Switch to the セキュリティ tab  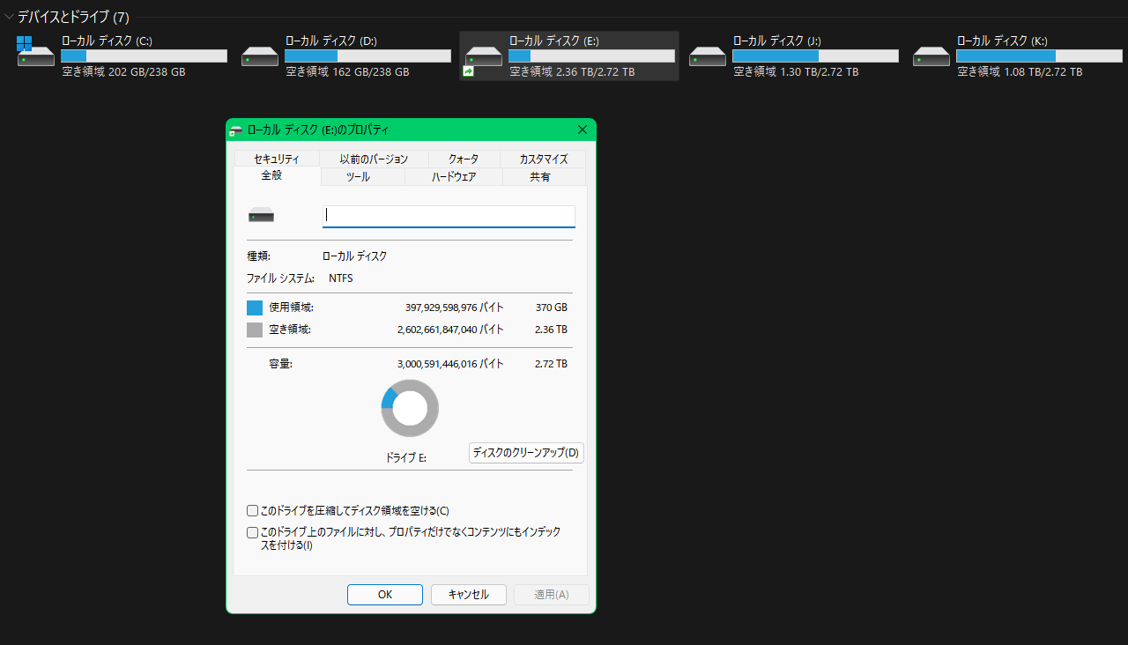point(276,159)
